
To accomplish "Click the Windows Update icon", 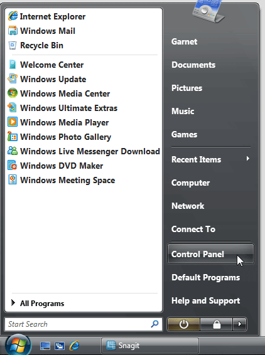I will (x=13, y=79).
